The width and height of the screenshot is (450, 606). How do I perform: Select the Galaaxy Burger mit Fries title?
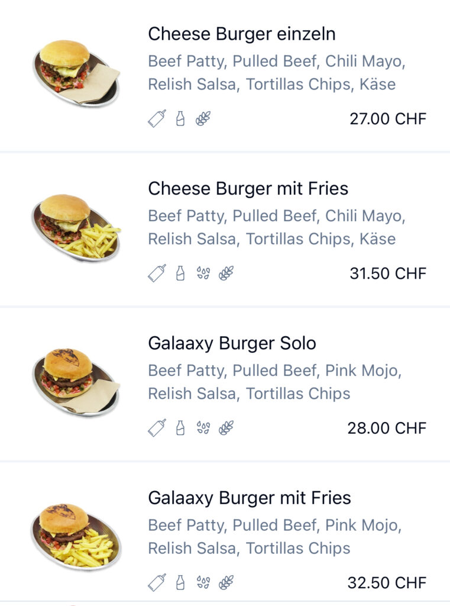point(249,498)
